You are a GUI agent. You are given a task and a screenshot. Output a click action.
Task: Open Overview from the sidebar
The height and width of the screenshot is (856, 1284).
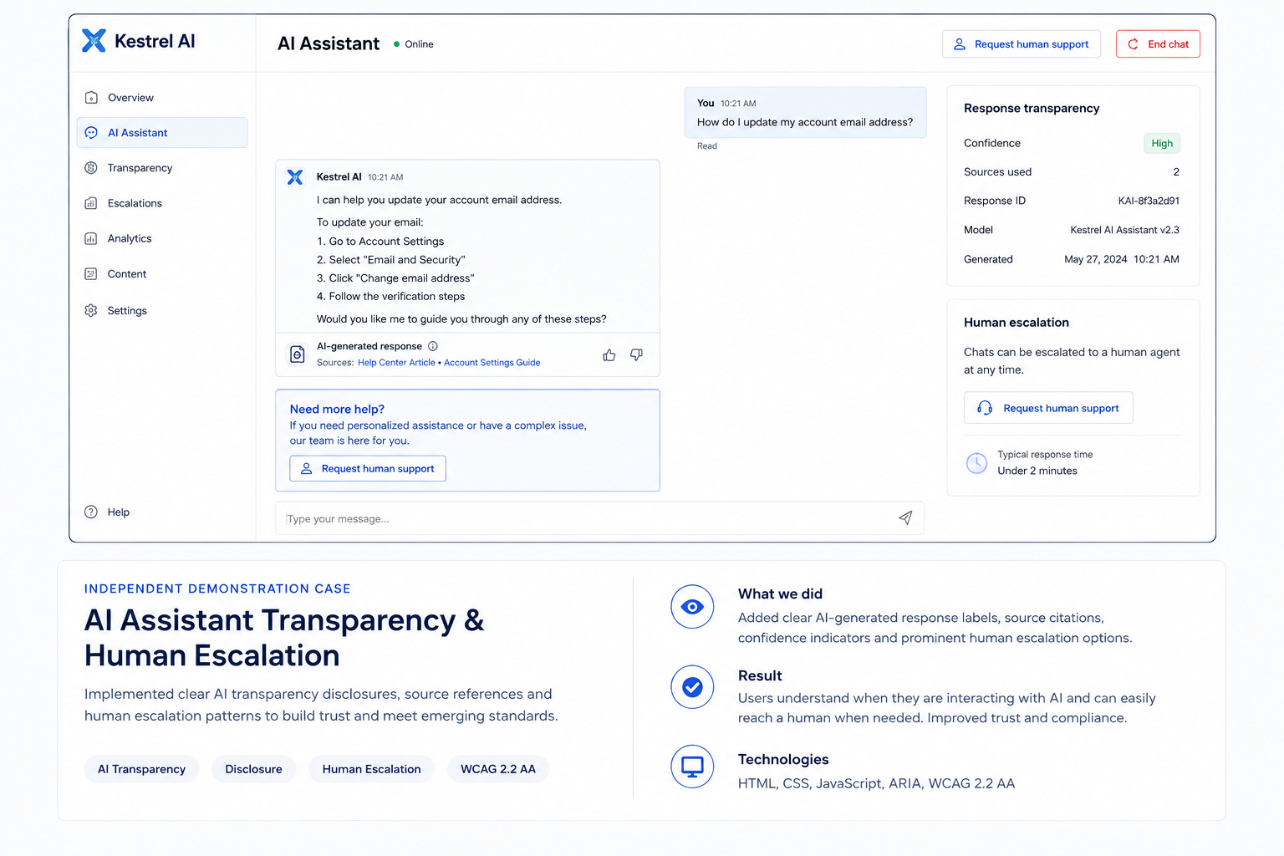tap(162, 98)
